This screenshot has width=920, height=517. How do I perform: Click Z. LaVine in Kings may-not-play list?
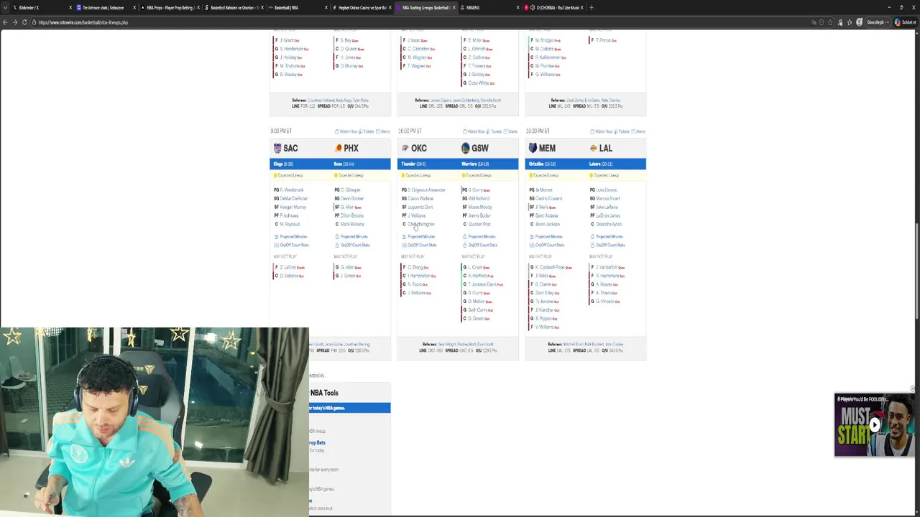287,267
